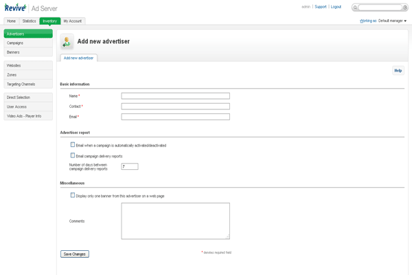The height and width of the screenshot is (275, 412).
Task: Tick display only one banner option
Action: click(x=73, y=195)
